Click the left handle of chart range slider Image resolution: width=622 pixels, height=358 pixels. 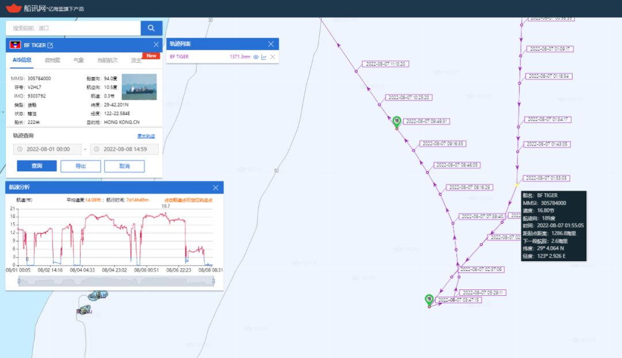[x=19, y=281]
